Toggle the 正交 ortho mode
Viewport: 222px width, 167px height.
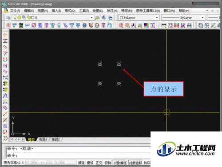coord(99,163)
